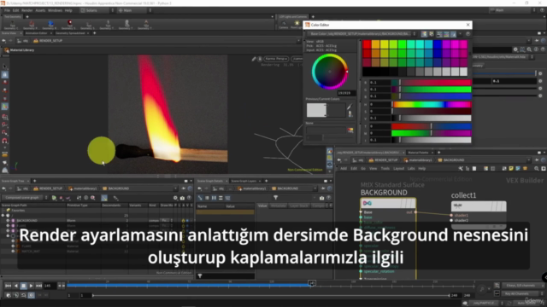Select the collect1 node
This screenshot has width=547, height=307.
[x=479, y=206]
